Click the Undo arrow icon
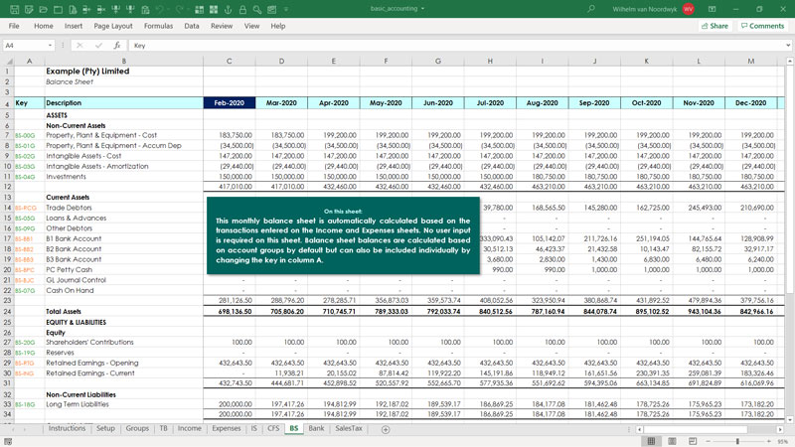The image size is (795, 447). pyautogui.click(x=160, y=9)
